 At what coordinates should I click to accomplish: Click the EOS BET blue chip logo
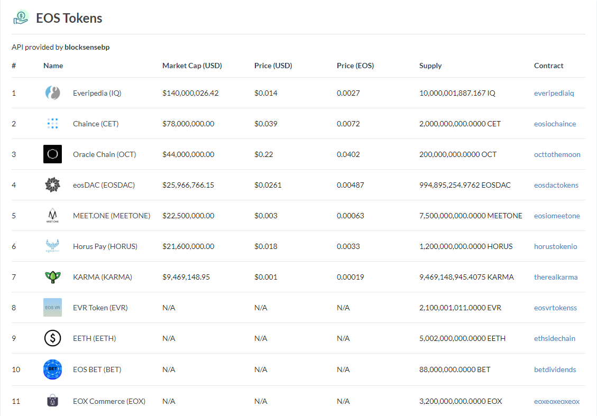tap(52, 369)
